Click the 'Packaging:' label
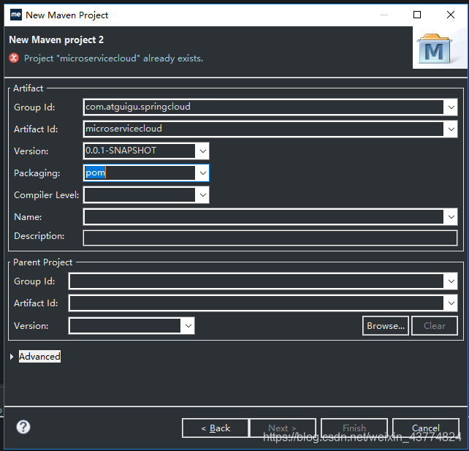The height and width of the screenshot is (451, 469). (37, 173)
